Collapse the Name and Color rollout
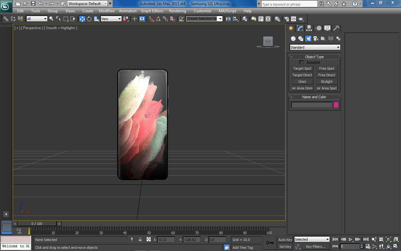 315,97
